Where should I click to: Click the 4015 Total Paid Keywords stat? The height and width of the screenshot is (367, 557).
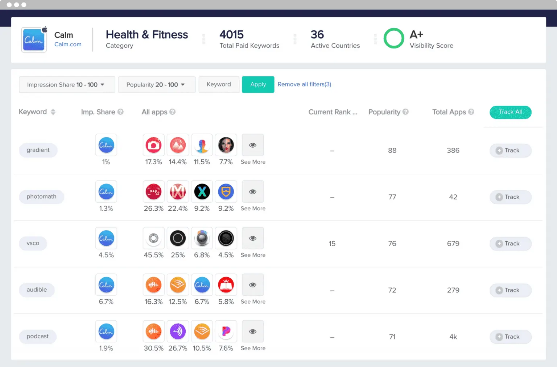click(249, 39)
